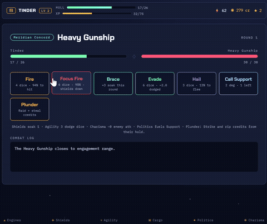Select Hail to attempt fleeing
The height and width of the screenshot is (224, 267).
pyautogui.click(x=196, y=84)
